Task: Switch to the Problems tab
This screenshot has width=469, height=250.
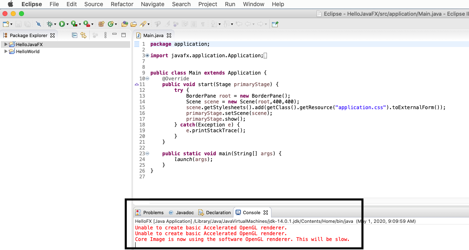Action: (150, 213)
